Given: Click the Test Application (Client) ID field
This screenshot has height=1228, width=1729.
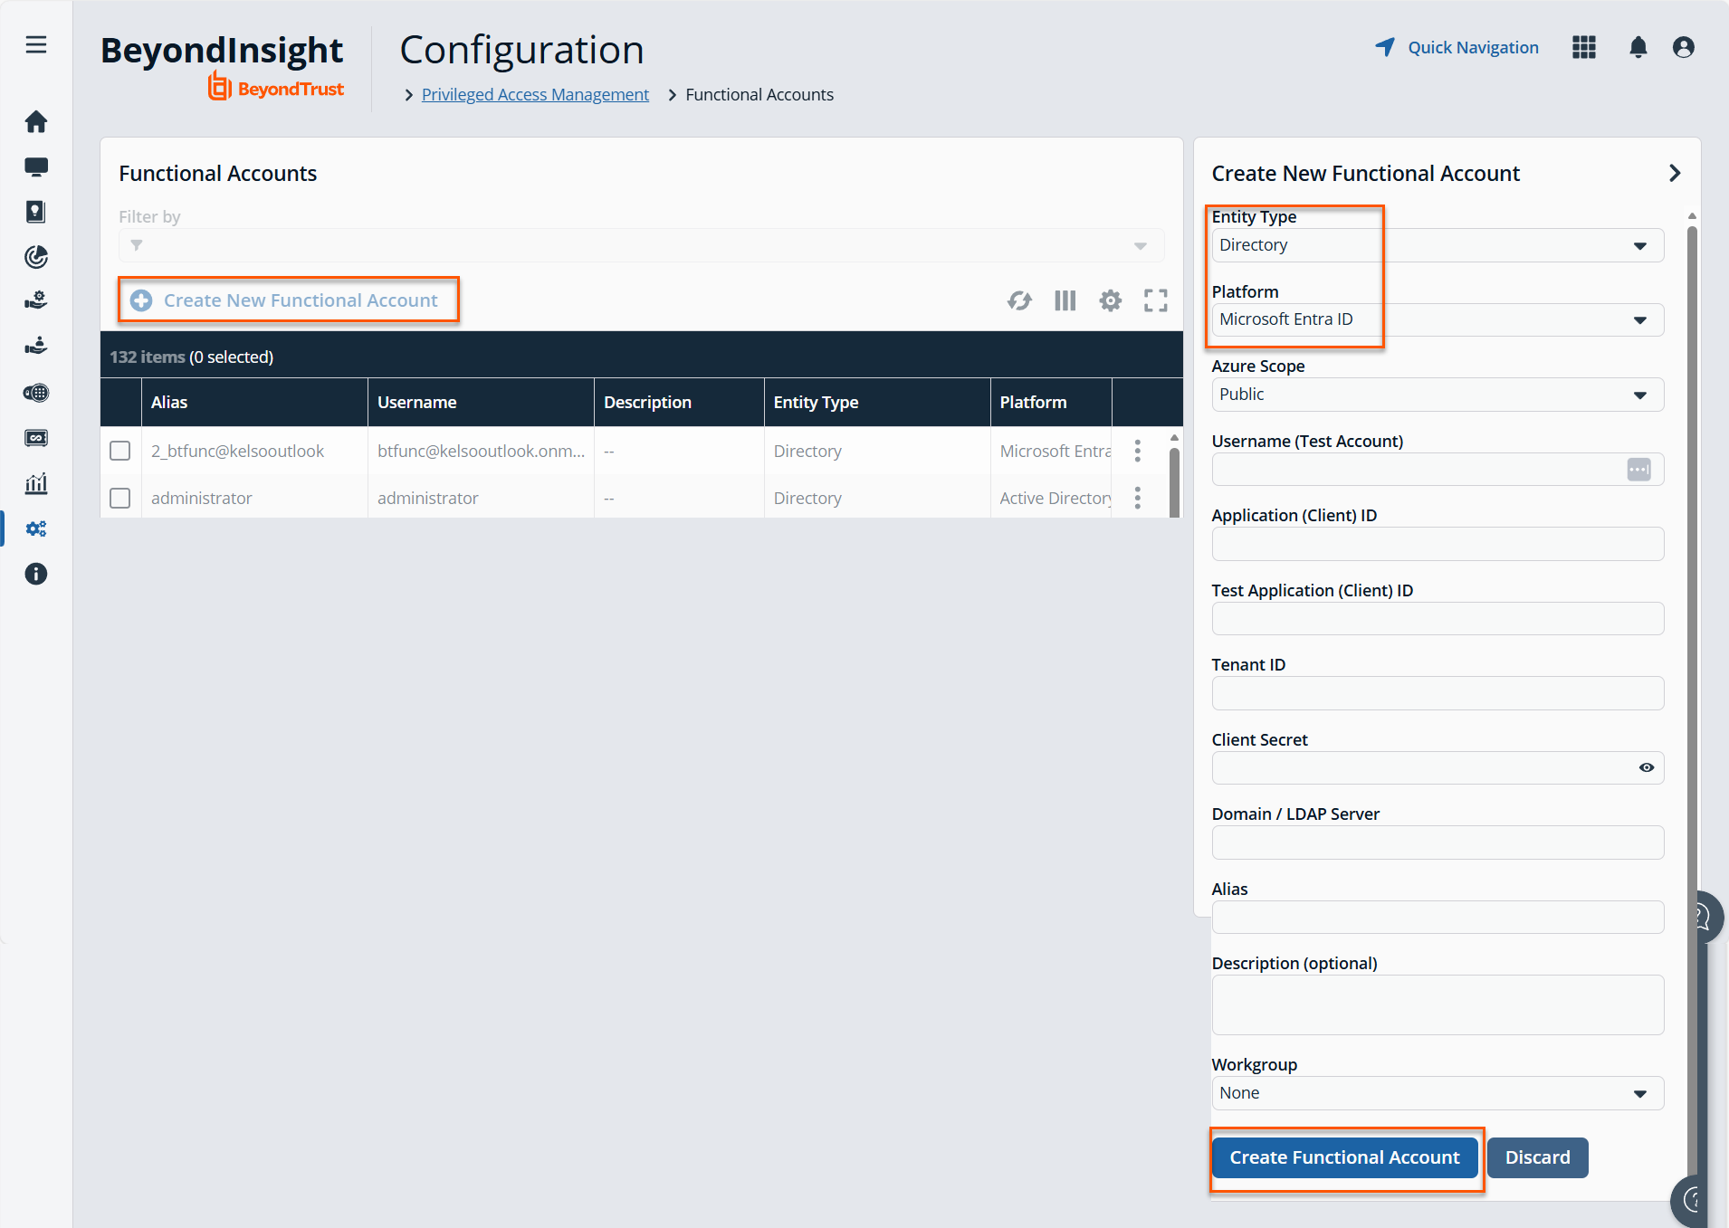Looking at the screenshot, I should 1438,619.
